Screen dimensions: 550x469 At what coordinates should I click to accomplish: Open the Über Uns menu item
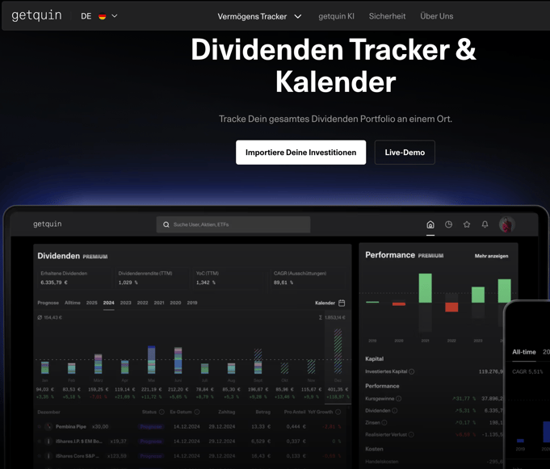tap(436, 16)
